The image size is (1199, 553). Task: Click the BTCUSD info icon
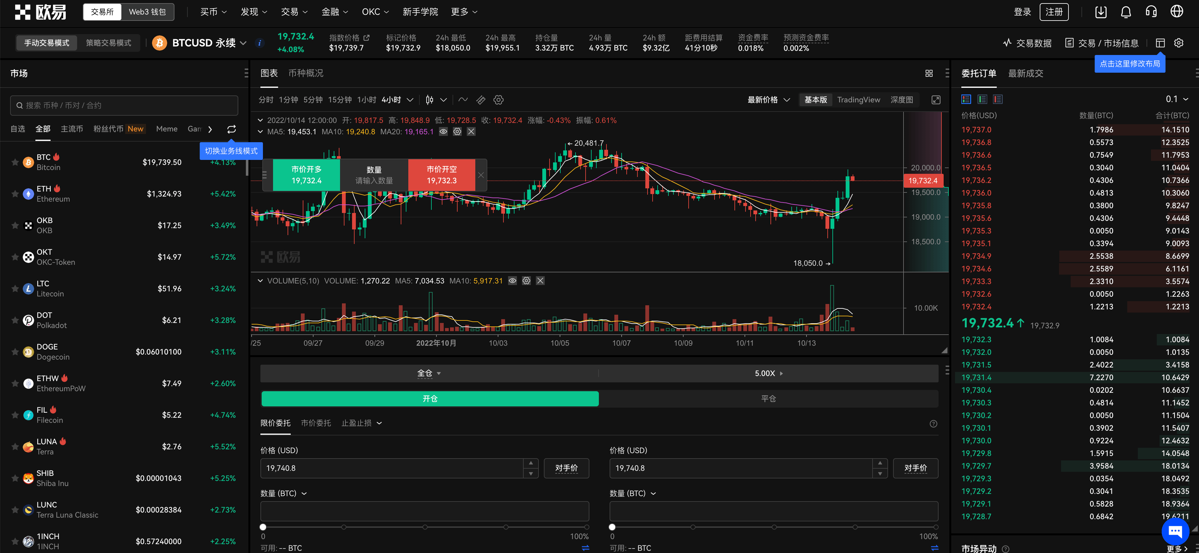[260, 43]
